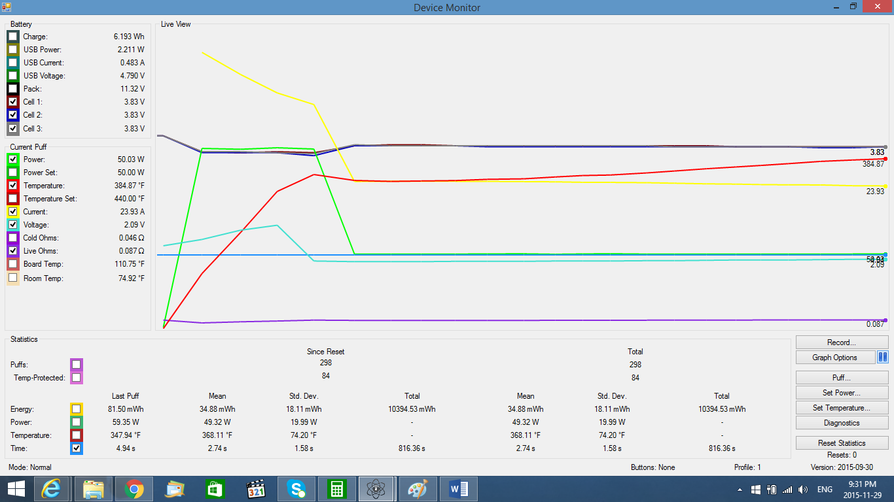Open Skype from the taskbar
The image size is (894, 502).
pos(296,489)
